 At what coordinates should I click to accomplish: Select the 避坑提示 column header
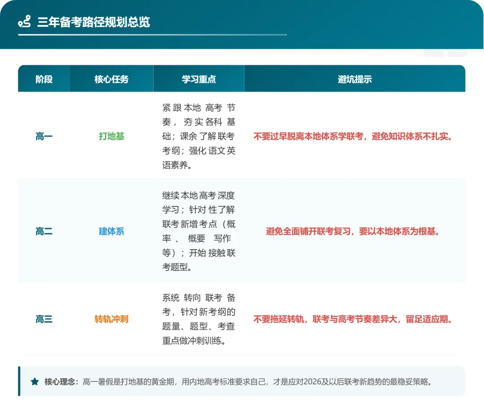click(x=354, y=79)
